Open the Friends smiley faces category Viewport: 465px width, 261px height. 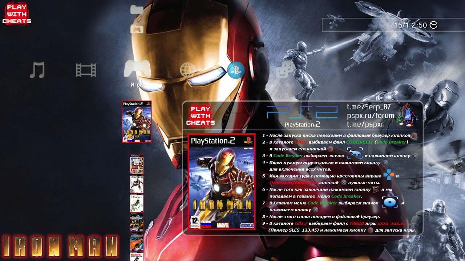(285, 69)
